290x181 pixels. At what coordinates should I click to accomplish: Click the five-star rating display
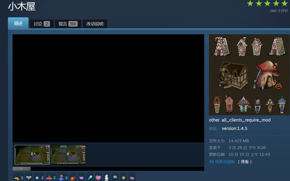(x=267, y=3)
